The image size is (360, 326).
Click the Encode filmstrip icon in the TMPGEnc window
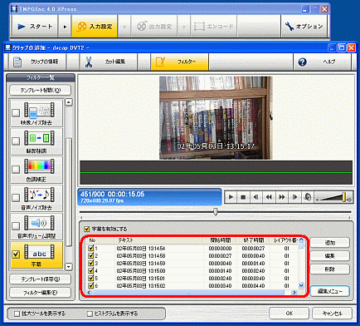[199, 27]
